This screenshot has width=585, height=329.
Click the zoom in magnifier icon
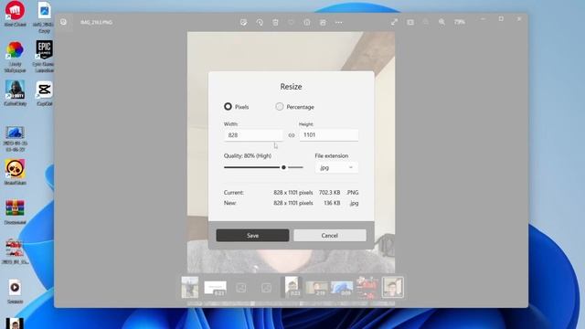441,22
